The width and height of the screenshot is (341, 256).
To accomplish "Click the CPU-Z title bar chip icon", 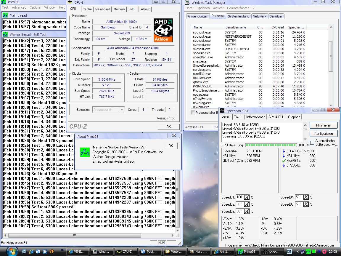I will click(x=70, y=2).
